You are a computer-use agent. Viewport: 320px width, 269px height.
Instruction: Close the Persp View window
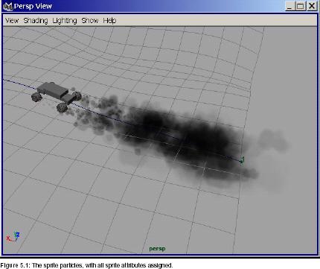point(312,6)
